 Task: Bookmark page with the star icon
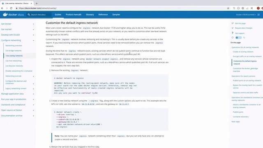pyautogui.click(x=228, y=8)
